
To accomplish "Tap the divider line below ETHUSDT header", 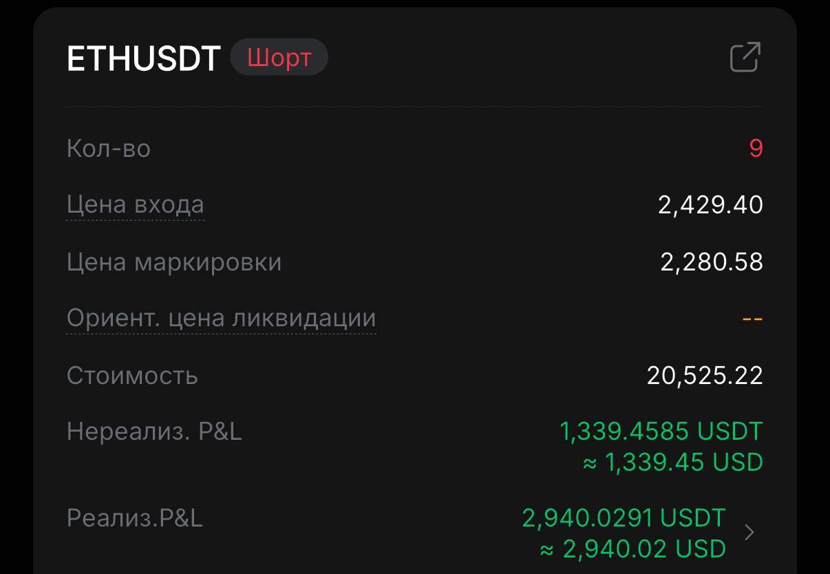I will 415,107.
